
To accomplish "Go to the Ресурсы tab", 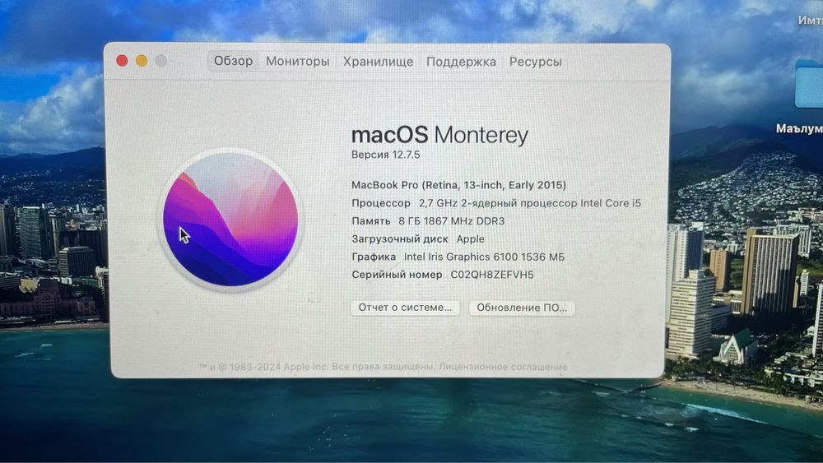I will tap(536, 62).
